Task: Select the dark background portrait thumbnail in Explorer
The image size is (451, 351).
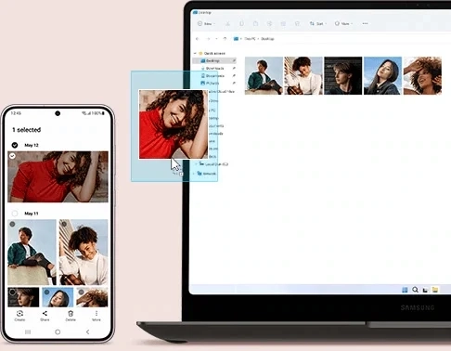Action: point(343,75)
